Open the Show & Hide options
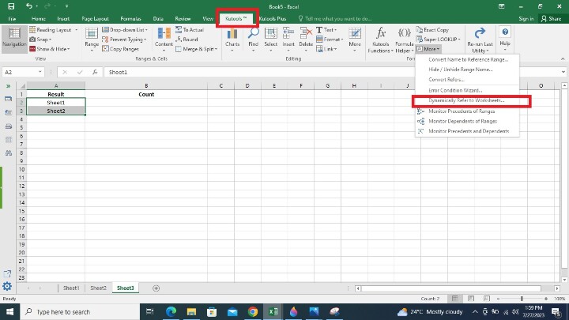This screenshot has height=320, width=569. point(50,49)
